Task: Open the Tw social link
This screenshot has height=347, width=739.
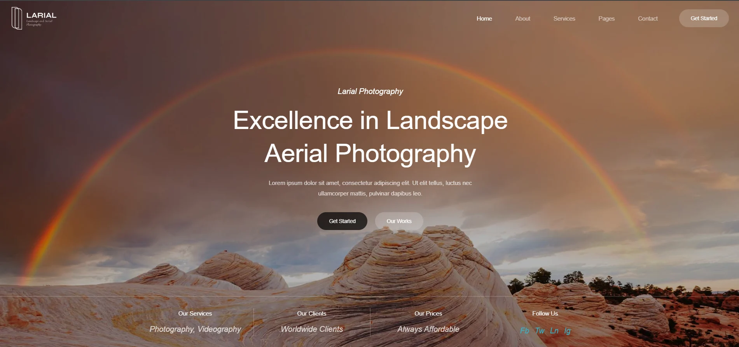Action: click(x=540, y=331)
